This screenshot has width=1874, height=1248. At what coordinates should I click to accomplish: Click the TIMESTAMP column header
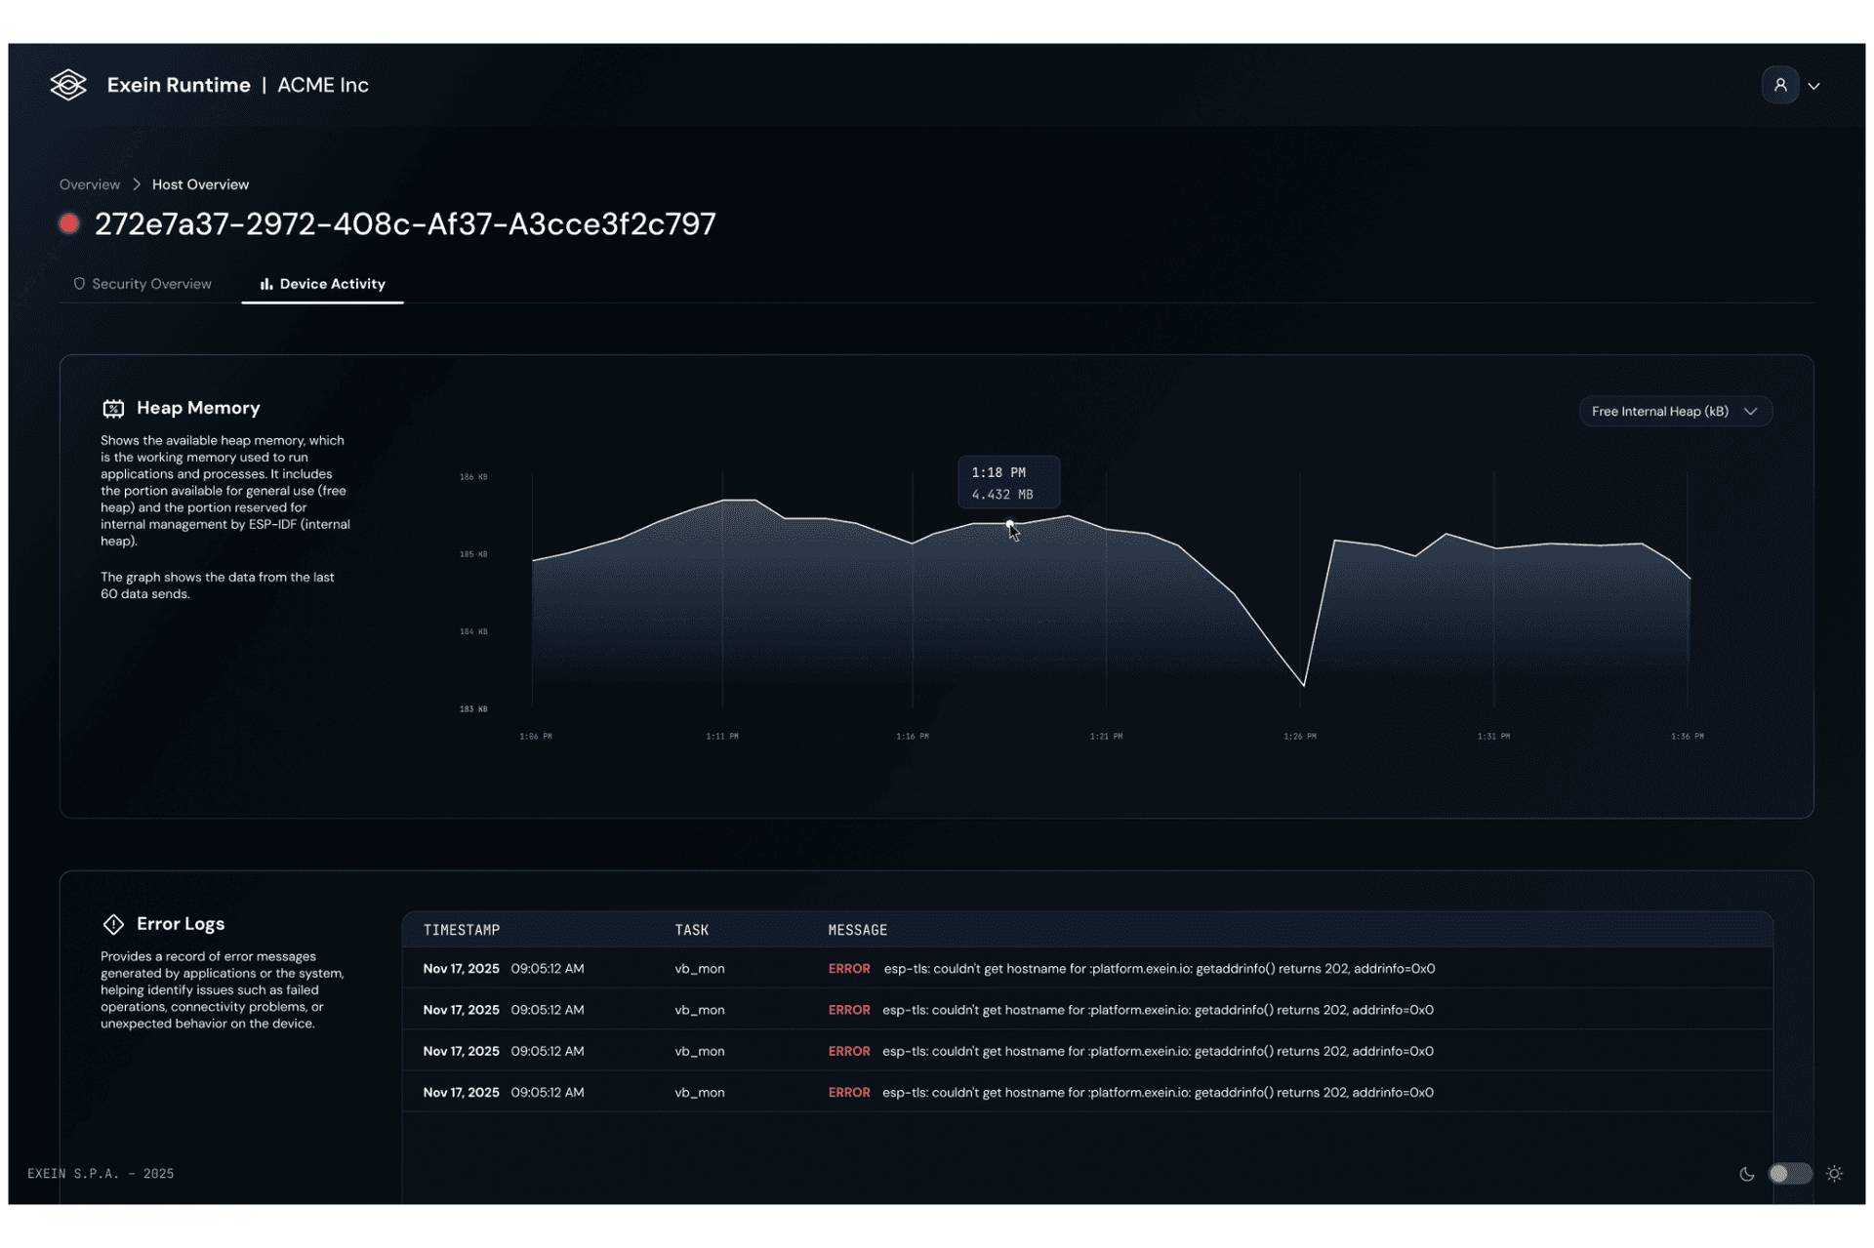[462, 930]
